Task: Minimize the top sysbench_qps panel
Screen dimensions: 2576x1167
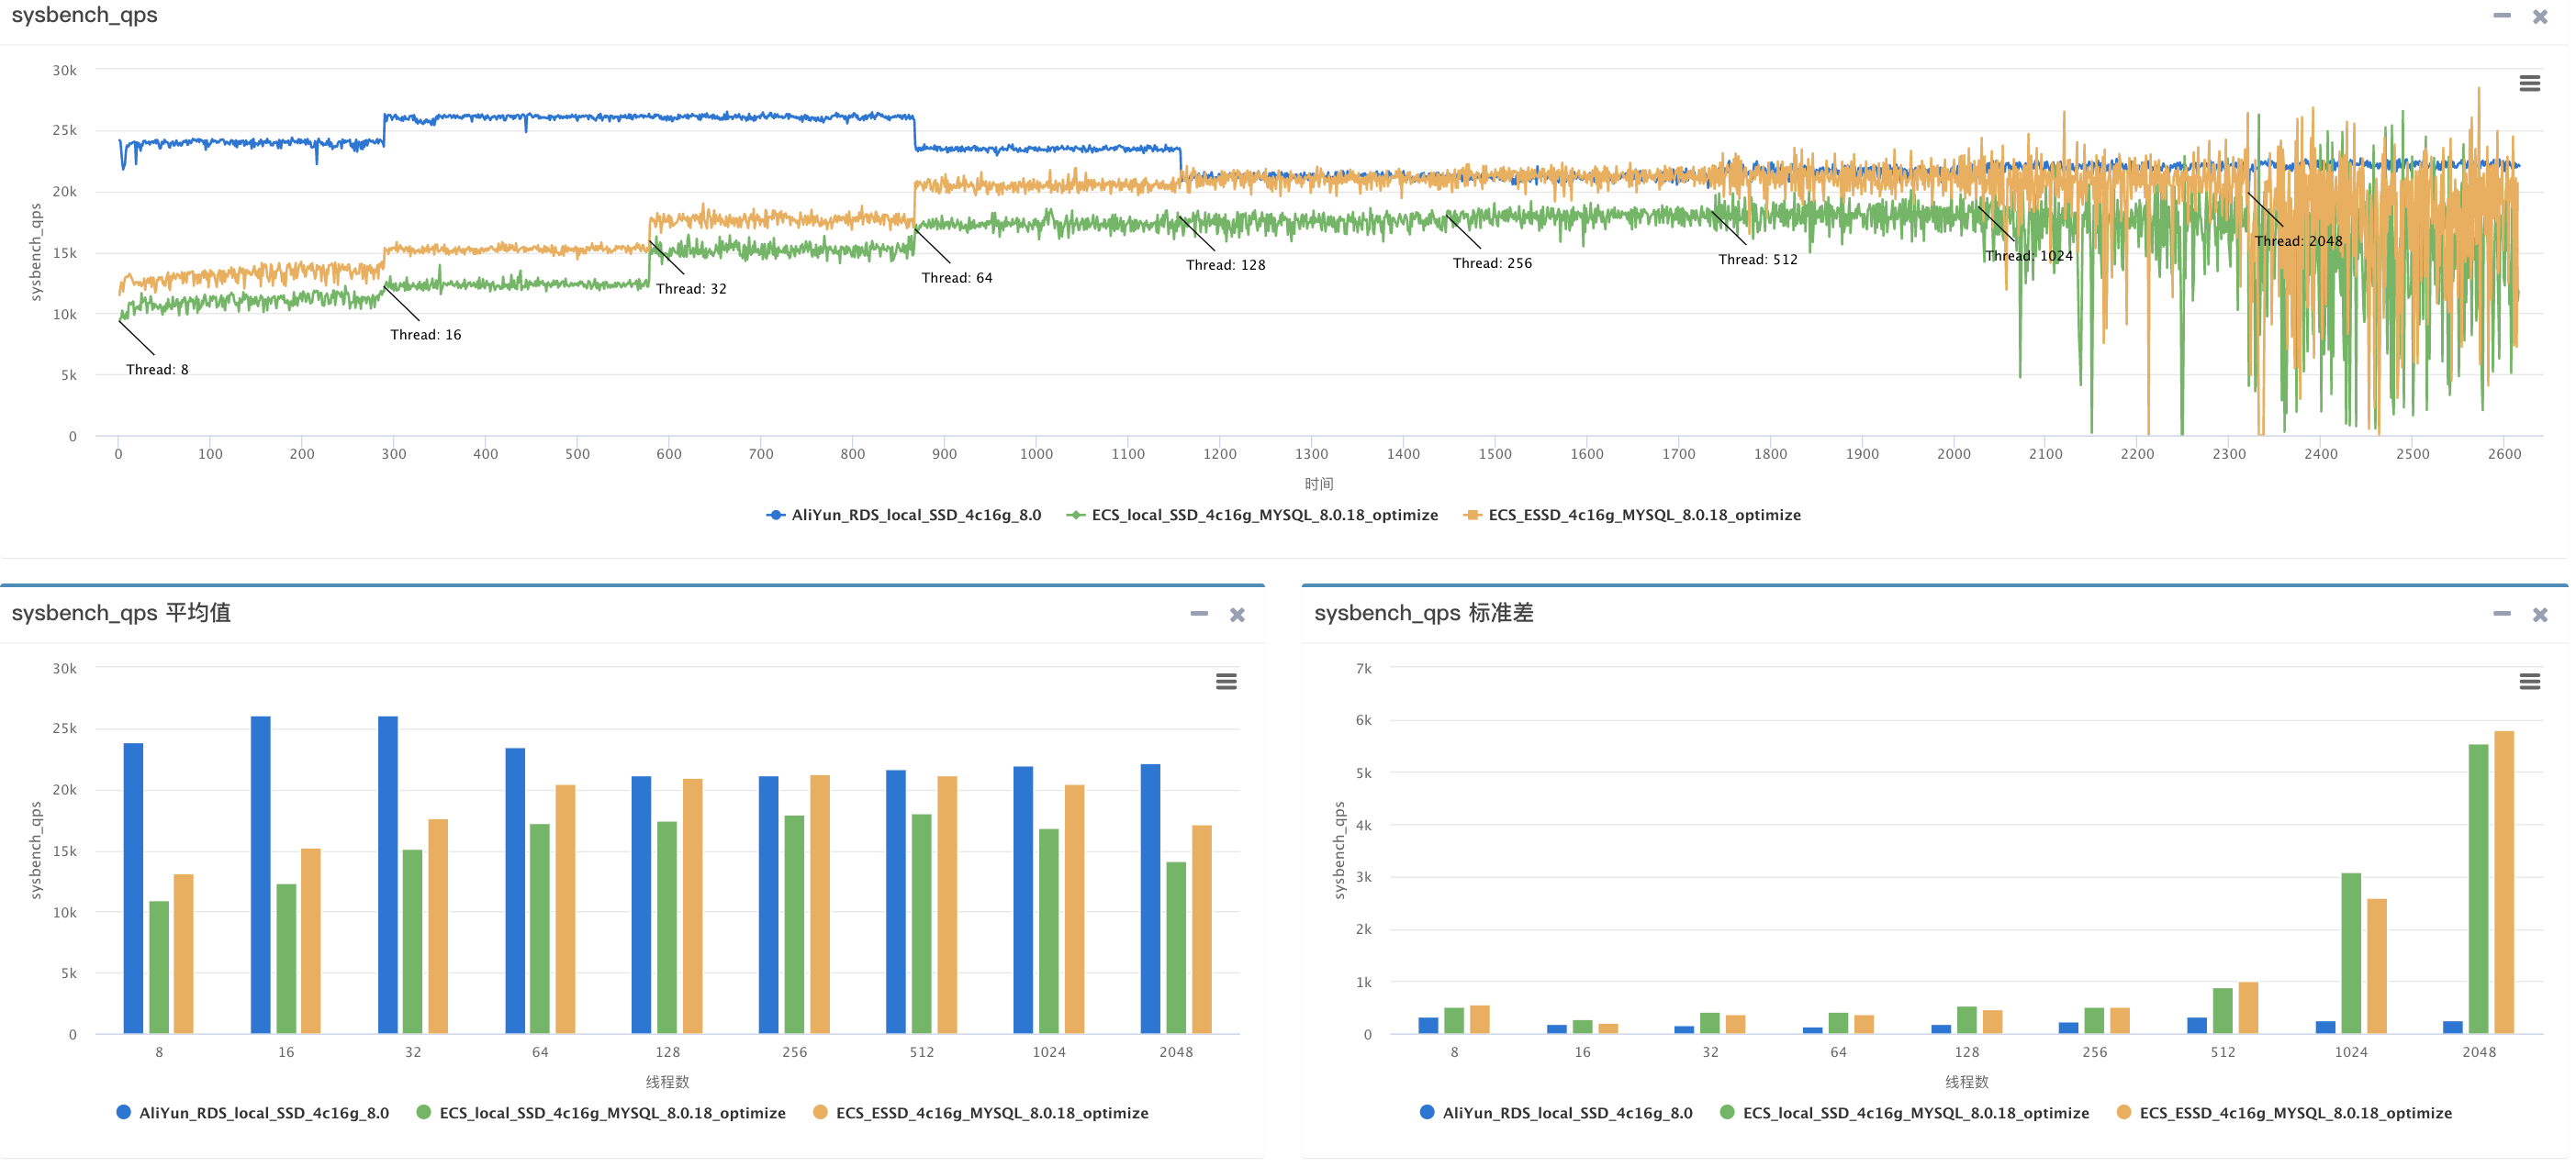Action: [2501, 16]
